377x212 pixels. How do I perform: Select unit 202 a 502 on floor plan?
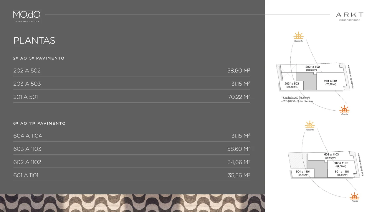coord(312,68)
